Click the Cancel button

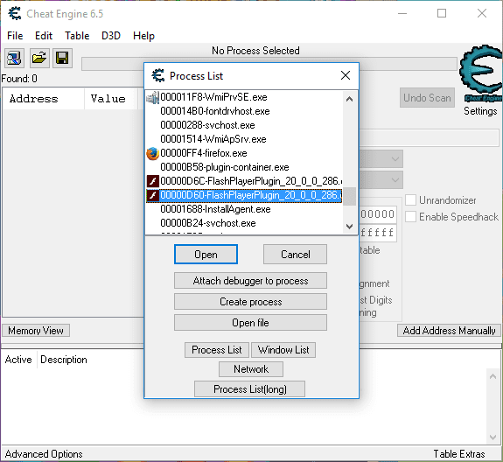coord(295,255)
